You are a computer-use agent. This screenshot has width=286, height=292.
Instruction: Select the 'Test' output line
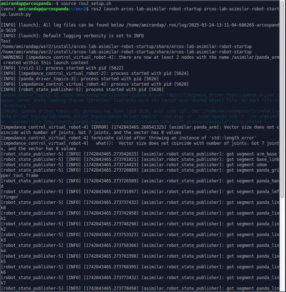6,41
